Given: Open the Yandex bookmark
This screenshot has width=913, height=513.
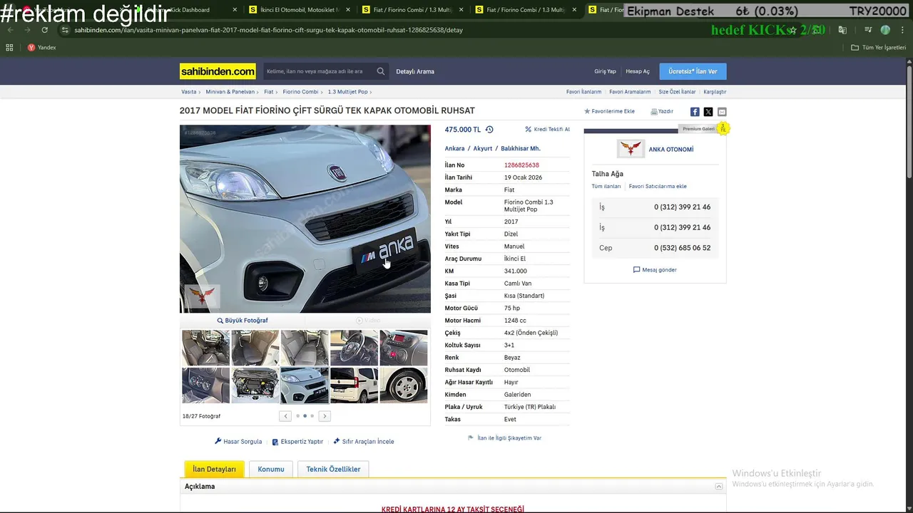Looking at the screenshot, I should point(41,48).
